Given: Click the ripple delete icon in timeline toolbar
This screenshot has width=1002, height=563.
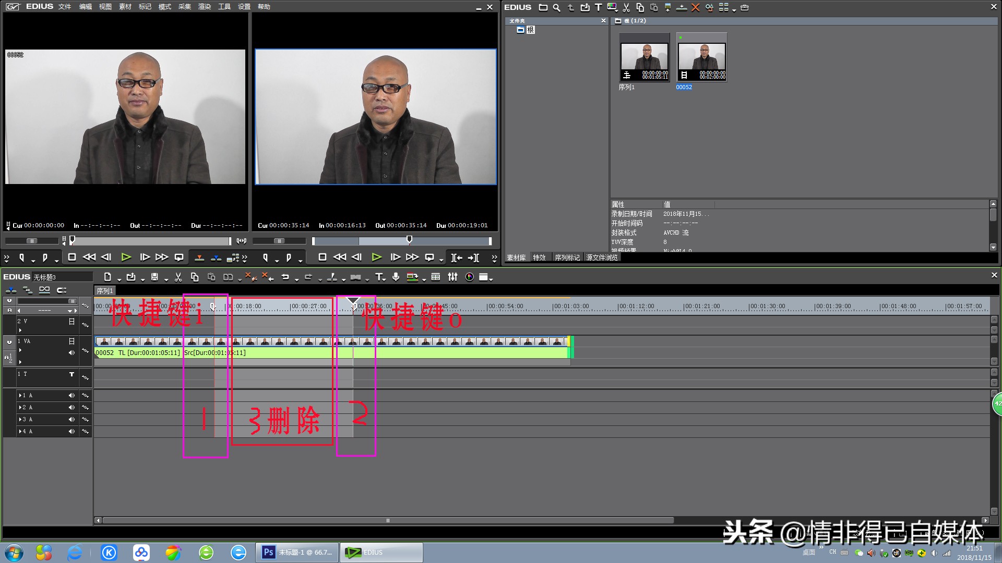Looking at the screenshot, I should (267, 277).
